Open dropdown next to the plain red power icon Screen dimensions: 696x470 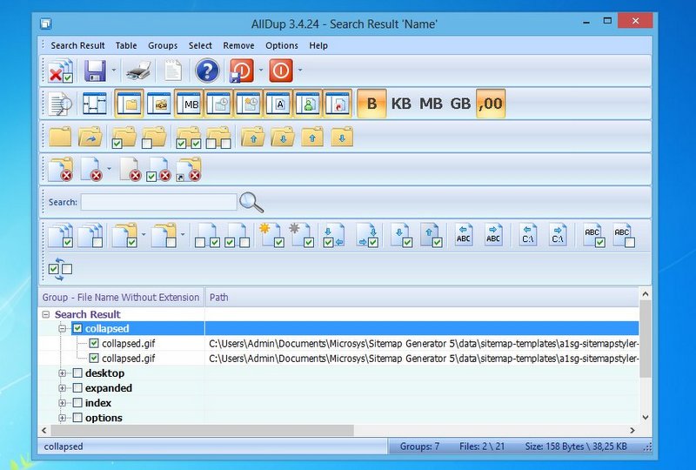(x=300, y=70)
